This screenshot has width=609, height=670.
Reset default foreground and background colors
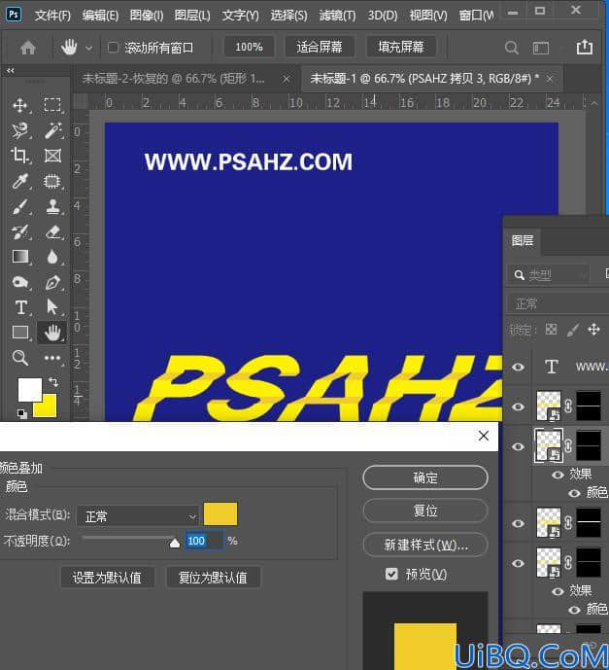pos(22,413)
